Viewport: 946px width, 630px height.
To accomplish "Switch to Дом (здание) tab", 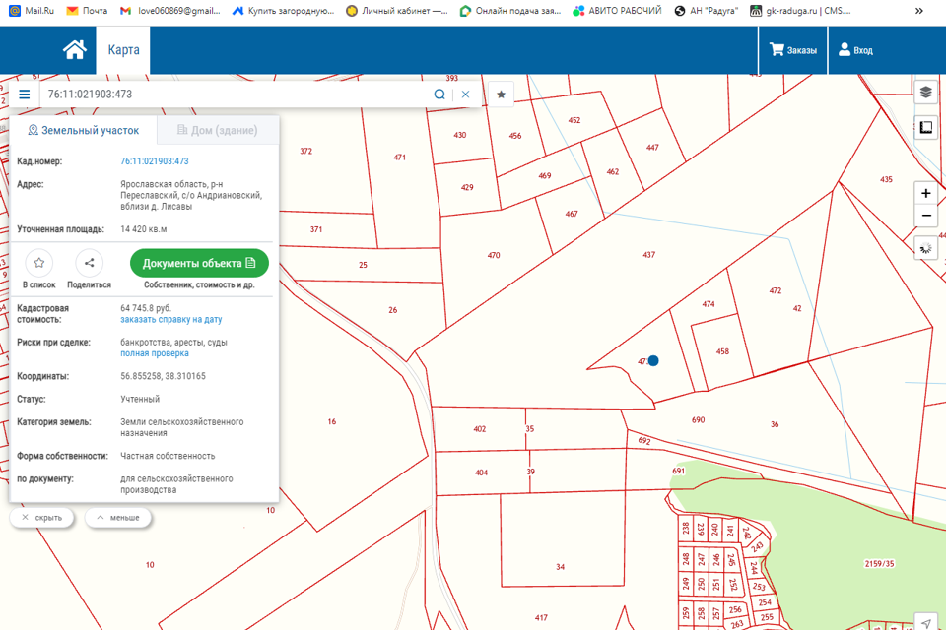I will 217,130.
